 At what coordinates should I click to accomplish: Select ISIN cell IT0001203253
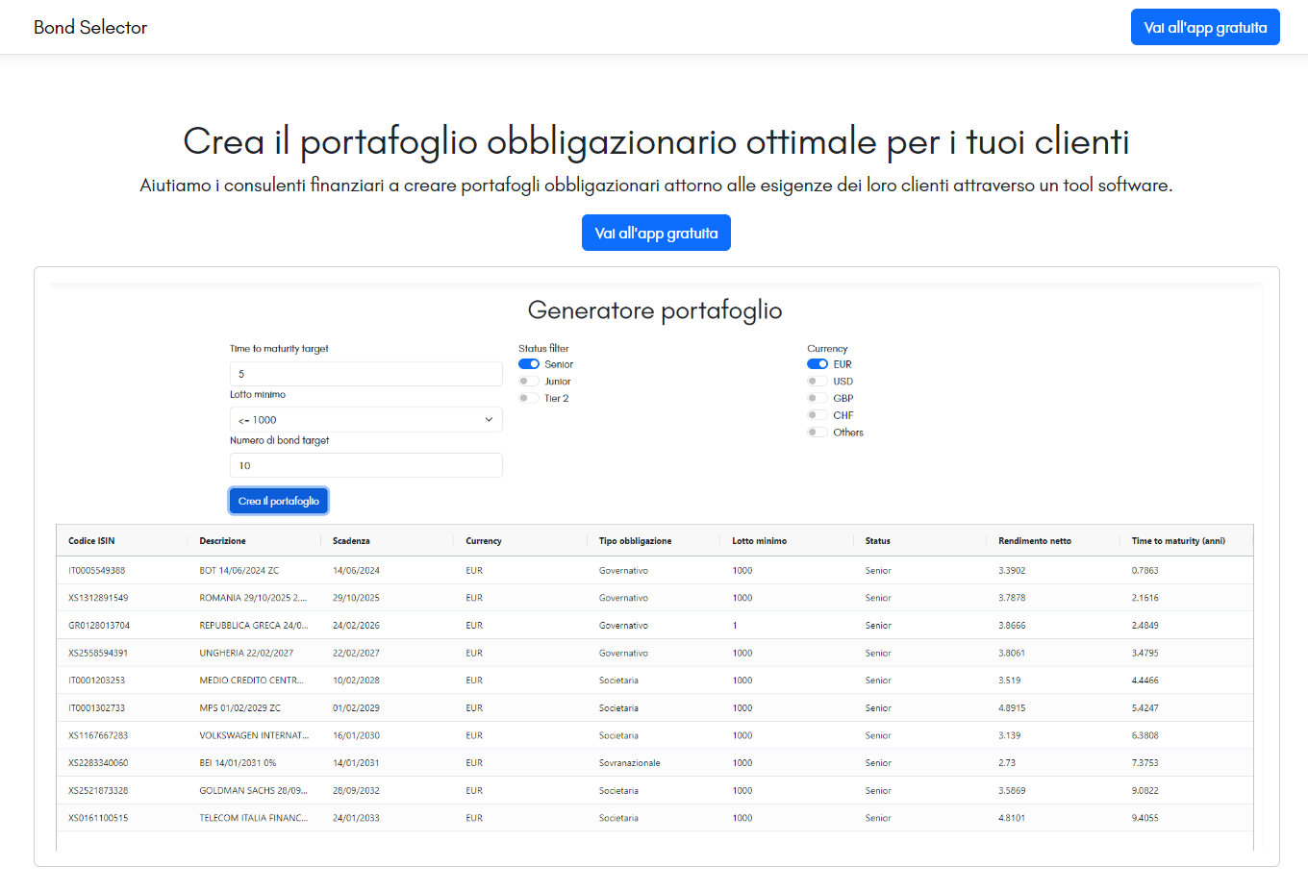pos(97,681)
